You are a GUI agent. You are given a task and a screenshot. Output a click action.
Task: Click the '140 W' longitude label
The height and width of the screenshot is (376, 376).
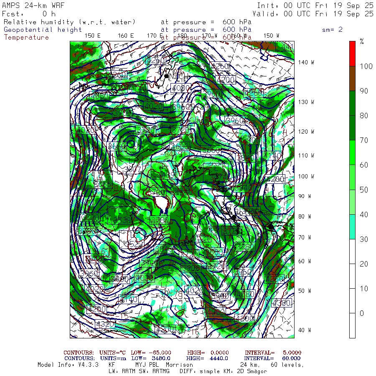(306, 62)
